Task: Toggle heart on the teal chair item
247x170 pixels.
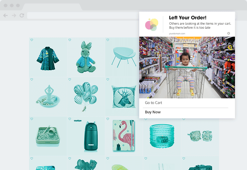Action: coord(108,40)
